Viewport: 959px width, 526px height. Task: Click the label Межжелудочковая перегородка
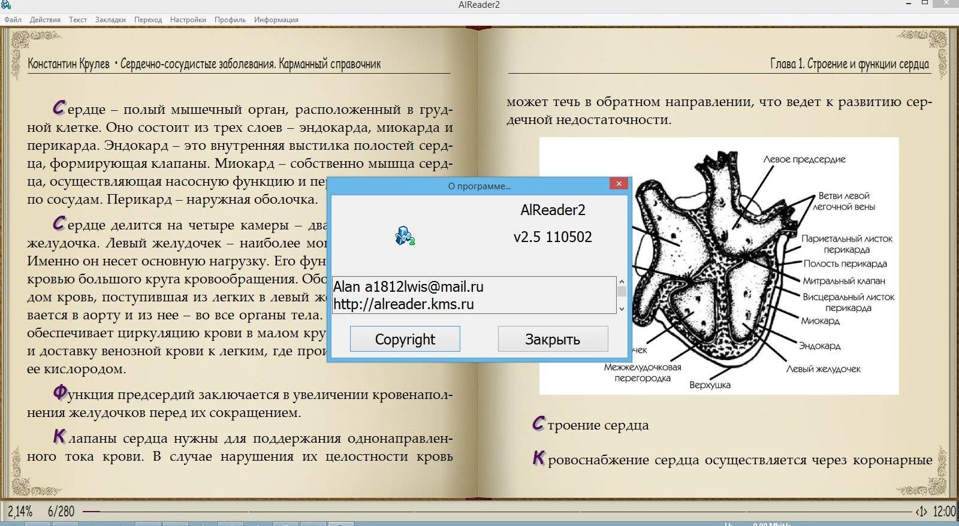[x=643, y=373]
